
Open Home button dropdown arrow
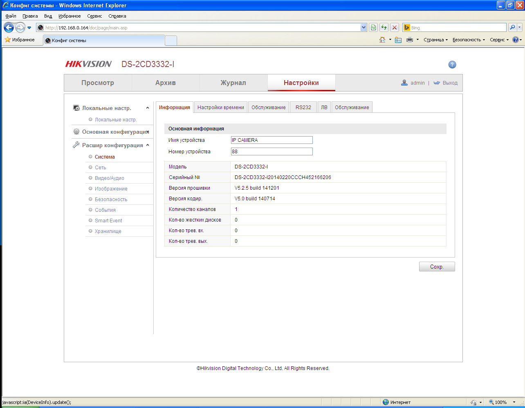click(390, 40)
